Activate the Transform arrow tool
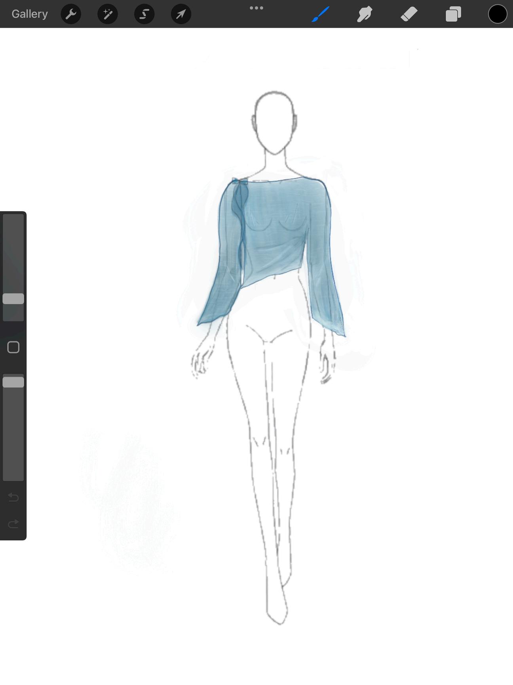This screenshot has height=685, width=513. click(x=181, y=14)
